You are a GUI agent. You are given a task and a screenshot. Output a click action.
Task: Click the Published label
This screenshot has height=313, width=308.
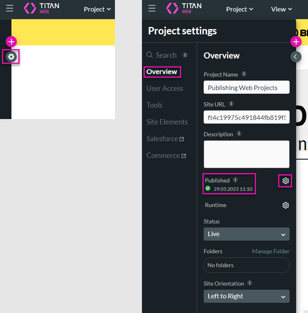coord(217,180)
